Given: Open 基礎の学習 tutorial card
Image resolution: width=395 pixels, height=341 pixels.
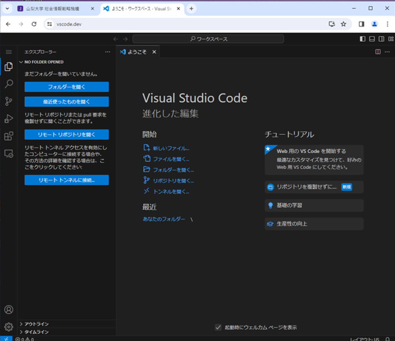Looking at the screenshot, I should pyautogui.click(x=314, y=205).
